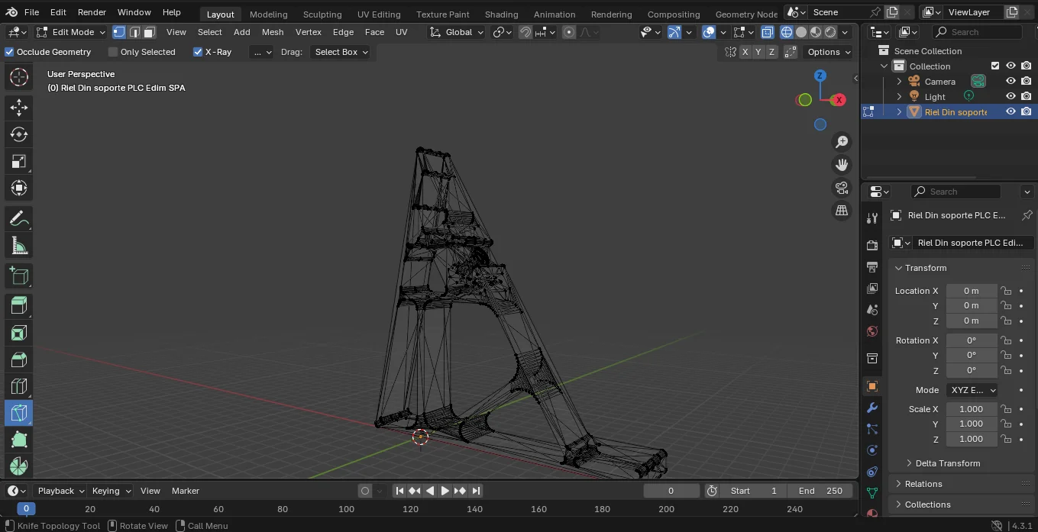The width and height of the screenshot is (1038, 532).
Task: Select the Move tool
Action: tap(18, 108)
